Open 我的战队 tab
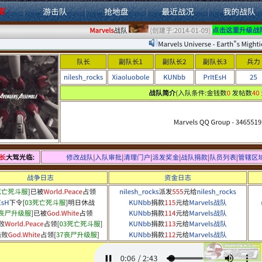The height and width of the screenshot is (262, 262). pos(239,12)
